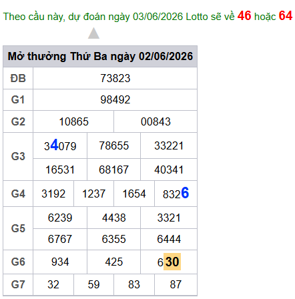Select special prize number 73823
The width and height of the screenshot is (295, 299).
(115, 78)
